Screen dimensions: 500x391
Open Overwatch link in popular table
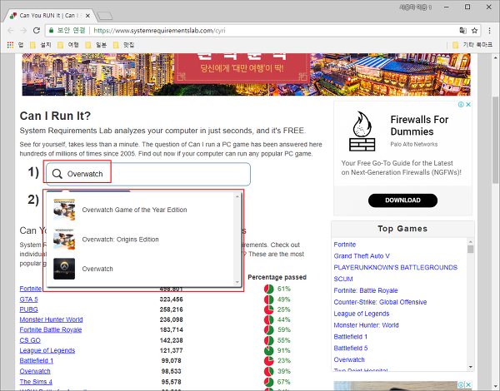click(35, 371)
